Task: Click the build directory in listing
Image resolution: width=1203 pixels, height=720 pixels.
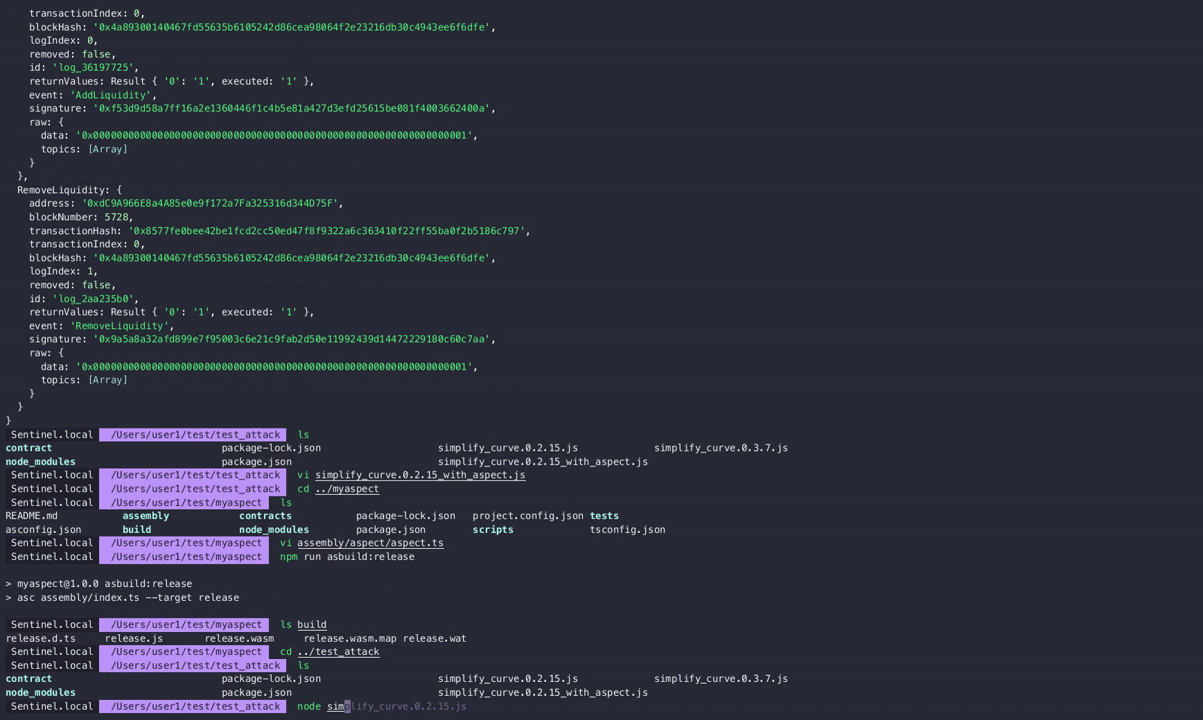Action: coord(137,530)
